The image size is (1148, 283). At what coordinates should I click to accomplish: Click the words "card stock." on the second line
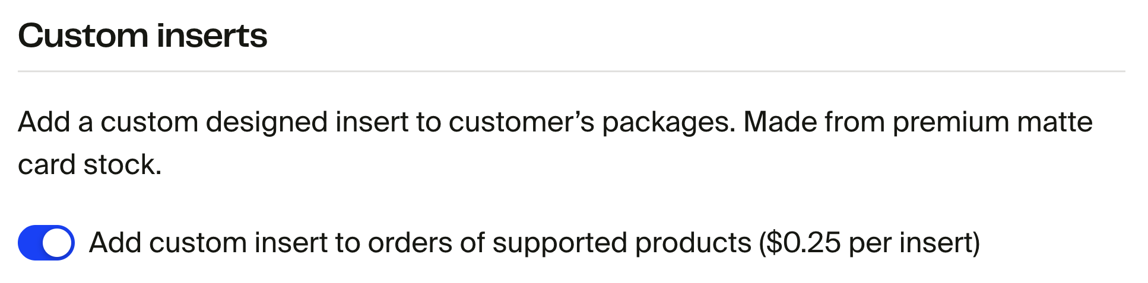pyautogui.click(x=90, y=165)
